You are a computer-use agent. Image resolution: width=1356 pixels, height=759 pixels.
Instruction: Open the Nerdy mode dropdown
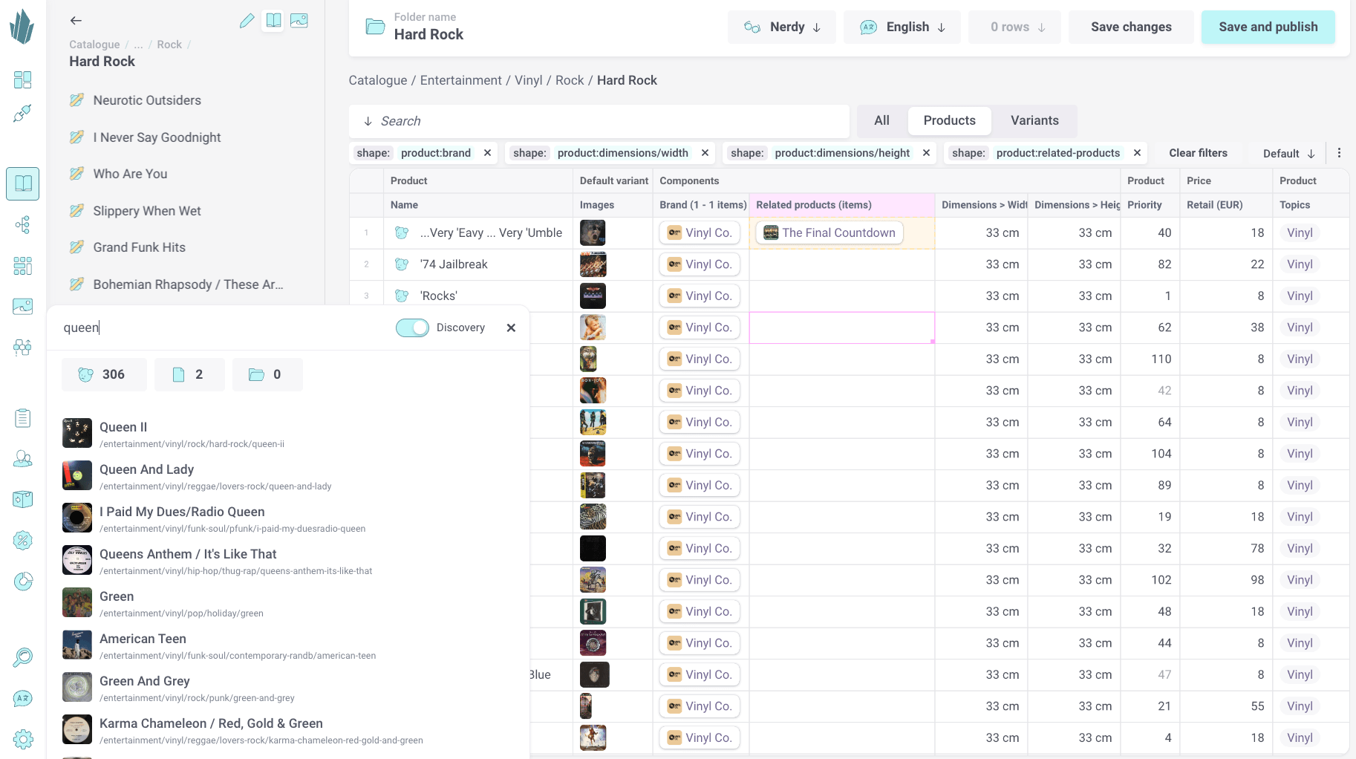pos(782,27)
